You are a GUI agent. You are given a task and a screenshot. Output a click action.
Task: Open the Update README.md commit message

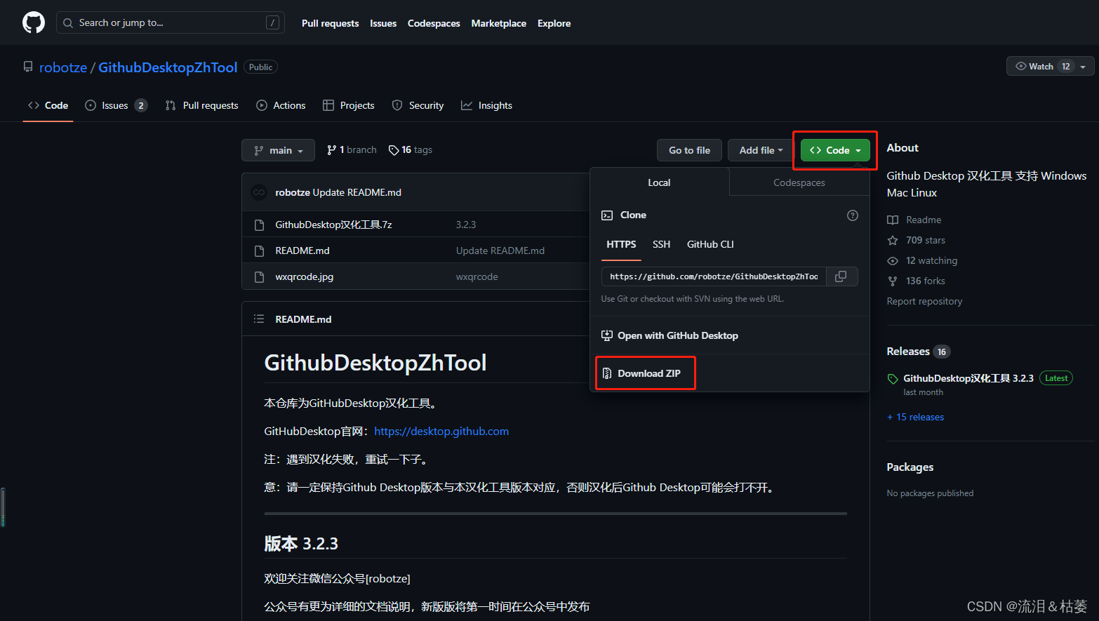500,251
